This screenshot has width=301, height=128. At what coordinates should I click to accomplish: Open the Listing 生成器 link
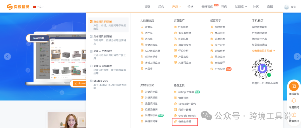186,92
